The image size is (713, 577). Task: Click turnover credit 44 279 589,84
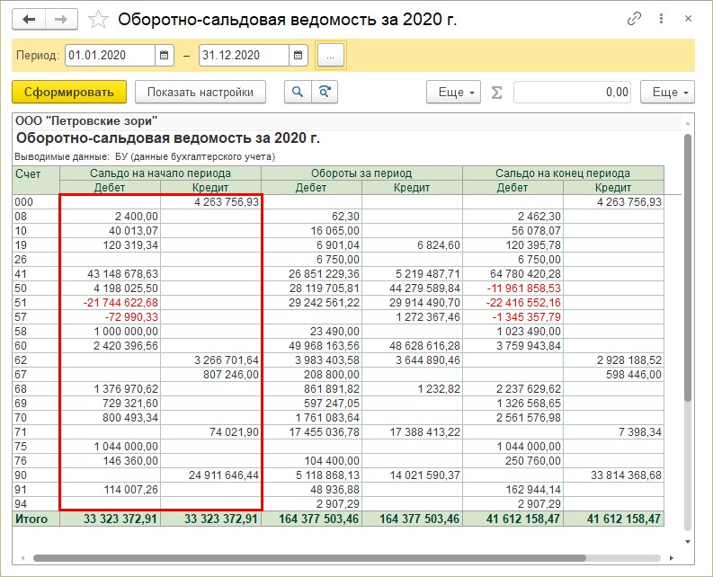click(424, 288)
